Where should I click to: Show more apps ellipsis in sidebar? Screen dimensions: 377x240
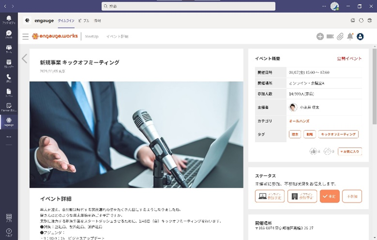coord(9,136)
